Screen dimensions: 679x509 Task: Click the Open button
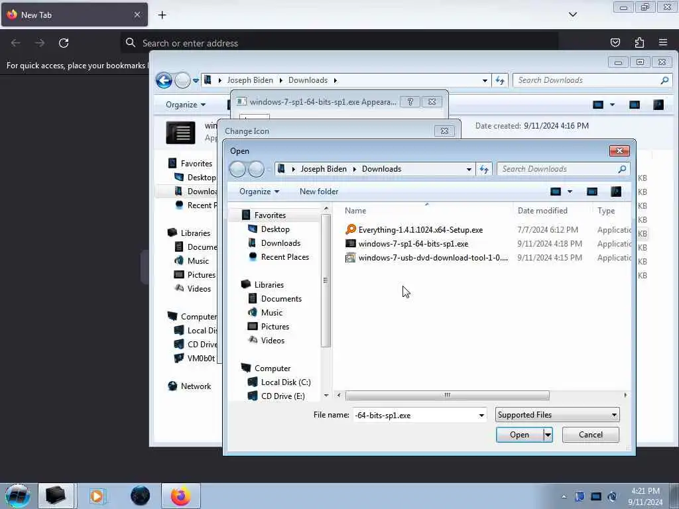519,435
